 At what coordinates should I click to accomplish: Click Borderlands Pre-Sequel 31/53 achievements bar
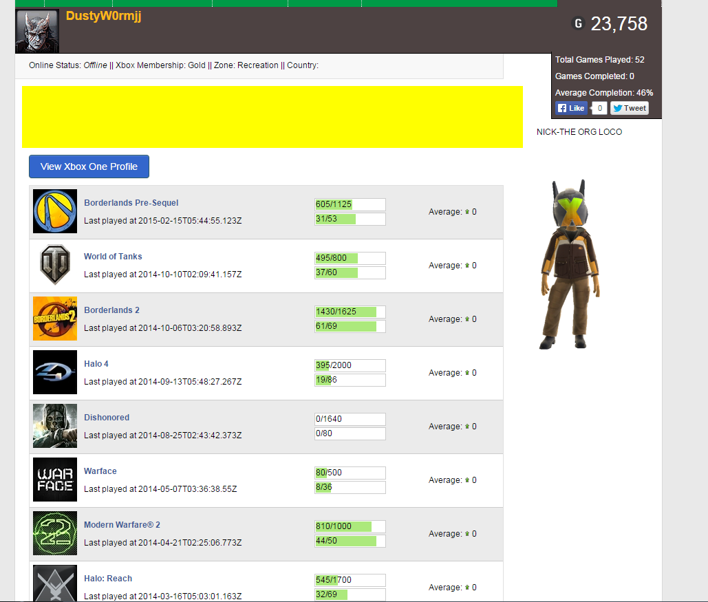coord(350,219)
